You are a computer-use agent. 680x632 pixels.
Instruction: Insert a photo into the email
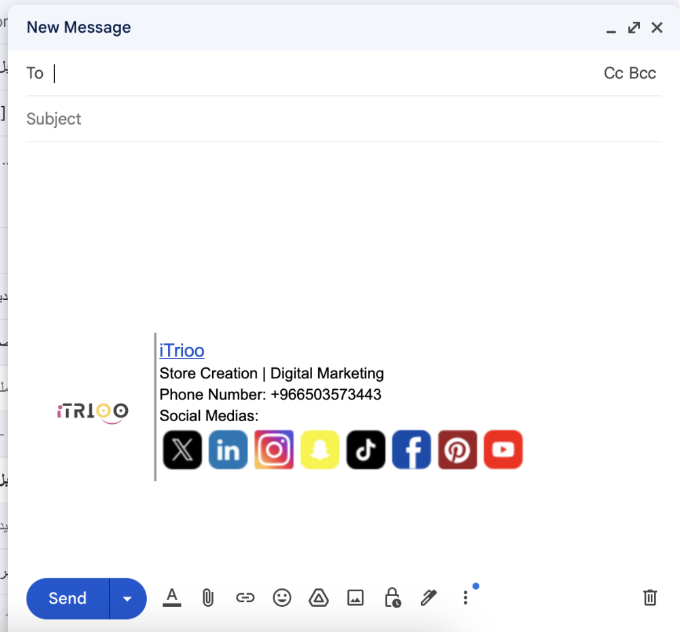(x=356, y=598)
